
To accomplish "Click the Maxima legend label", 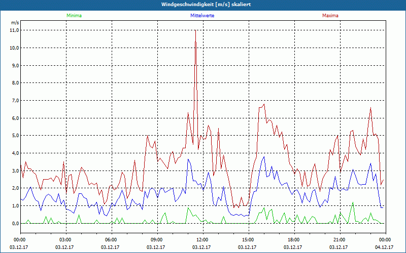I will pyautogui.click(x=330, y=16).
